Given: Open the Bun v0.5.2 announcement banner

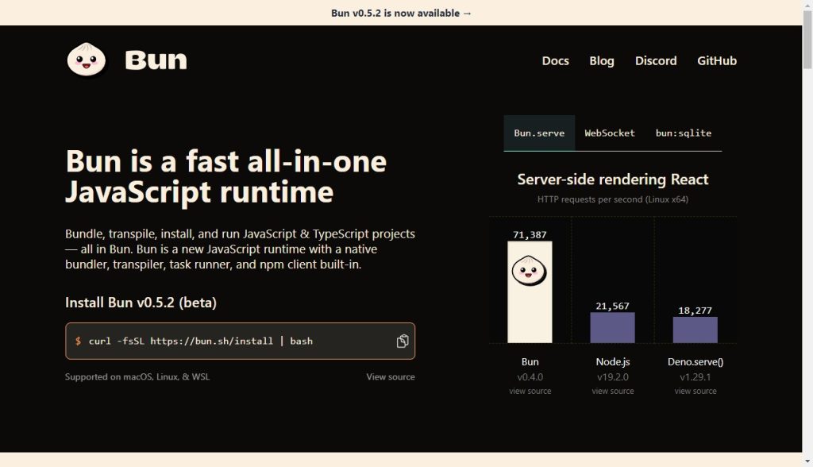Looking at the screenshot, I should (x=401, y=13).
